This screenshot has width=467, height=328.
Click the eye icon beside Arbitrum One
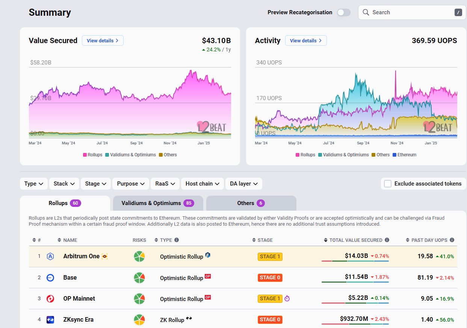click(104, 256)
